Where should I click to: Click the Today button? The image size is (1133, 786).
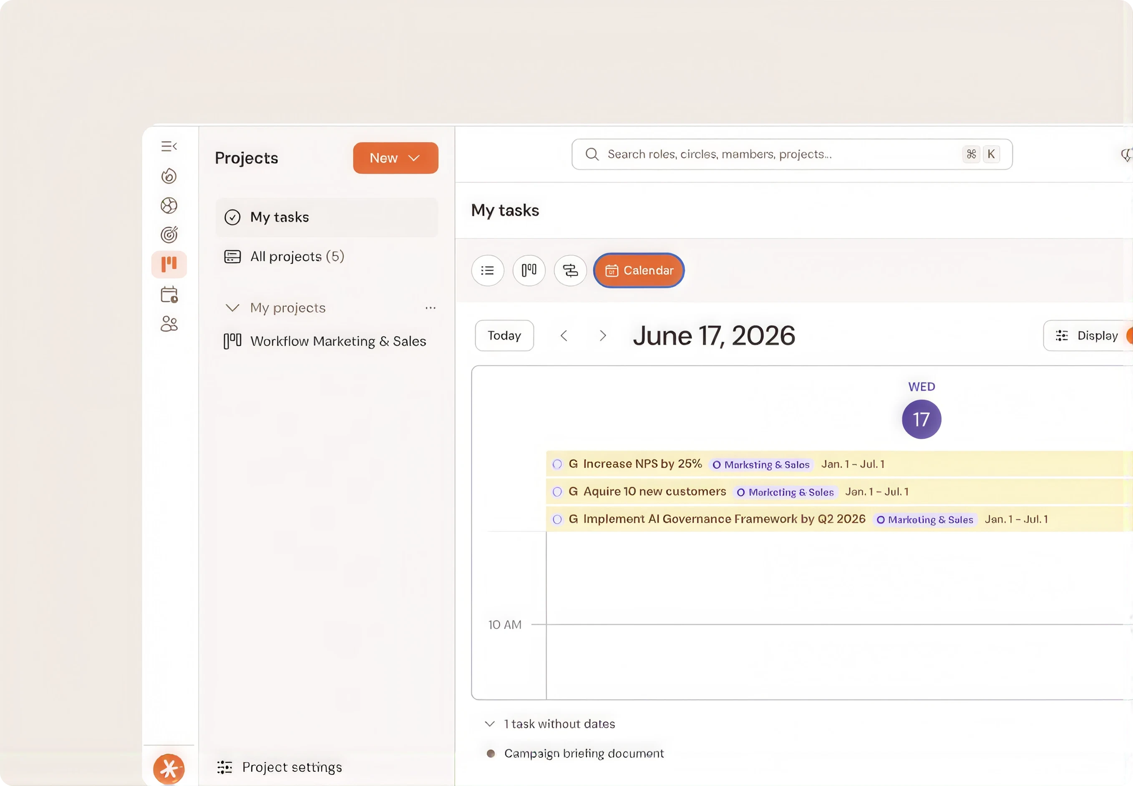[504, 336]
